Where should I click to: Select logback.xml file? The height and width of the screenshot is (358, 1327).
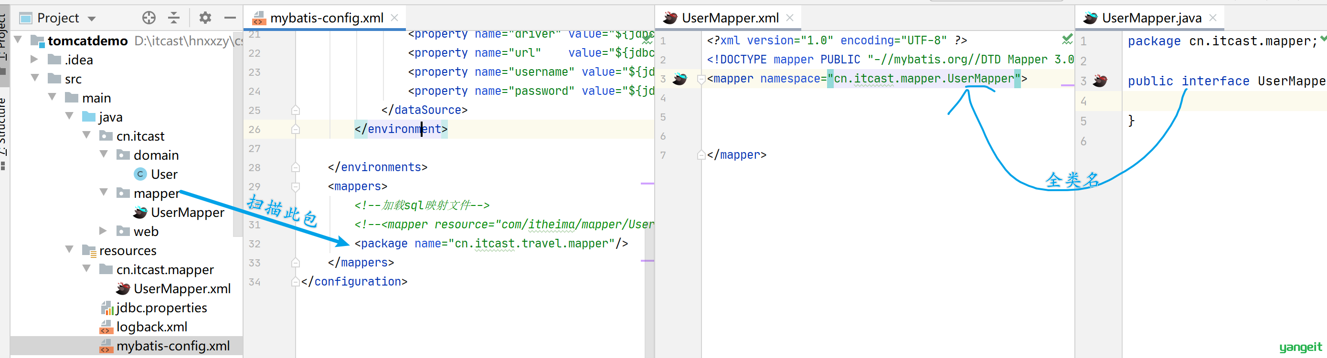(151, 327)
